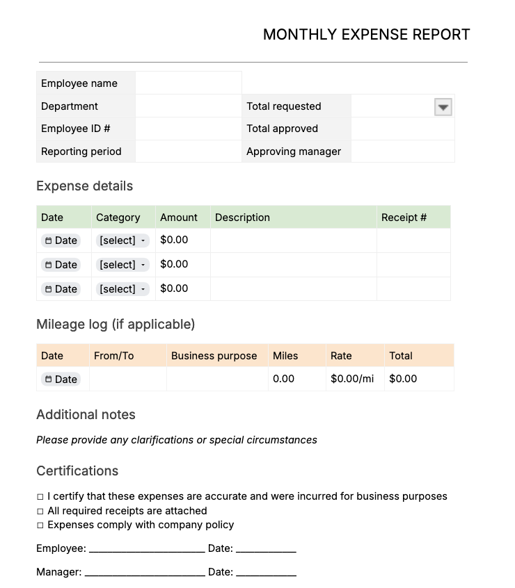
Task: Click the first Description cell
Action: 292,240
